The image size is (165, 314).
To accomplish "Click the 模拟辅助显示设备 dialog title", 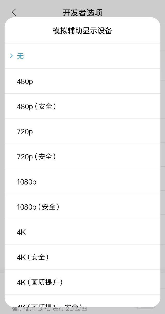I will pos(82,31).
